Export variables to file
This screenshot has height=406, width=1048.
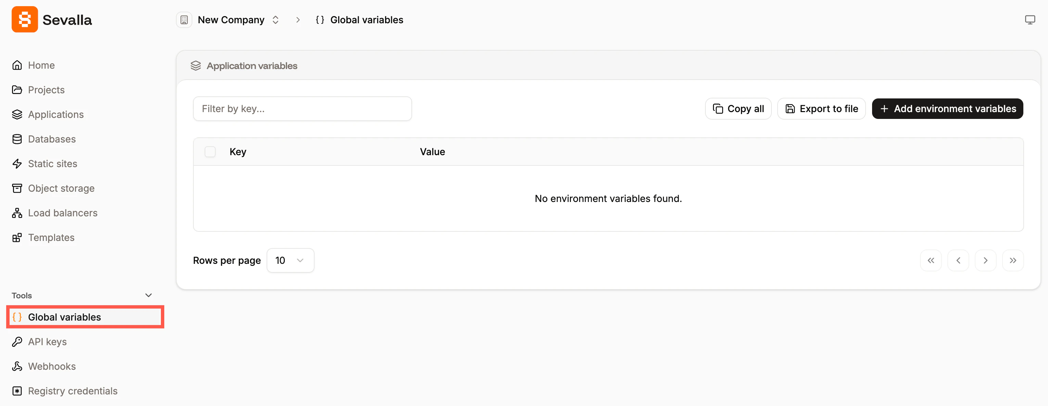tap(821, 109)
